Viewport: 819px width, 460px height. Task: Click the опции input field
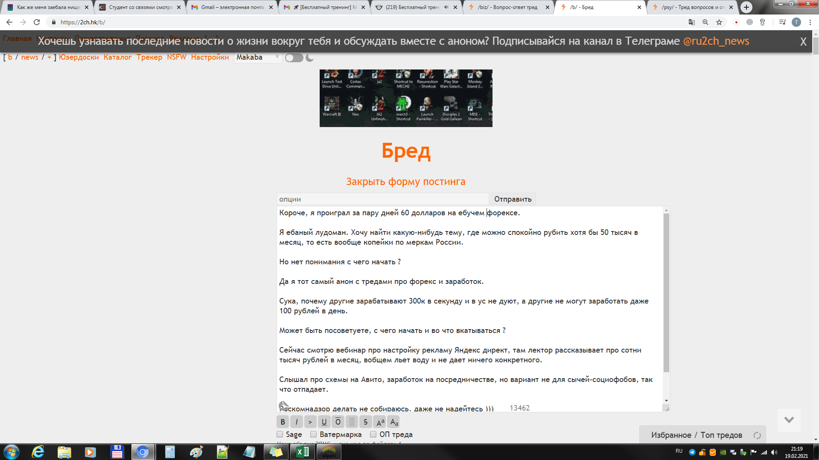tap(382, 199)
